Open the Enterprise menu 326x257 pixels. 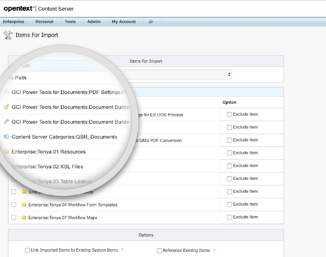point(14,22)
